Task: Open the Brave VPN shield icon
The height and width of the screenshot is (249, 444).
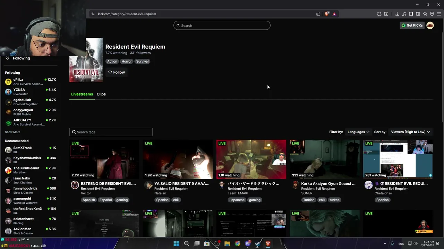Action: tap(432, 14)
